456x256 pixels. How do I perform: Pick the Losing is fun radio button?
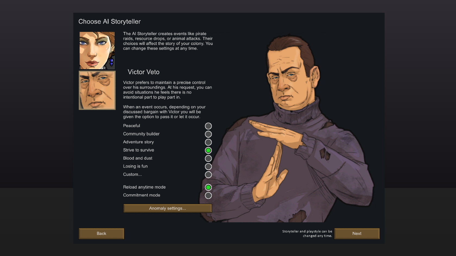tap(208, 167)
